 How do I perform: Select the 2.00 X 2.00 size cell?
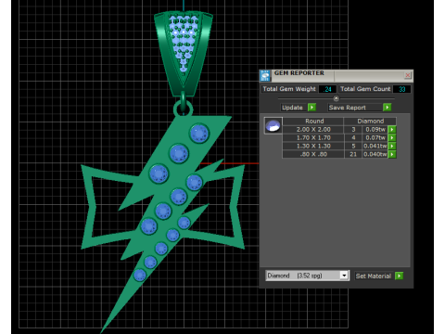313,129
